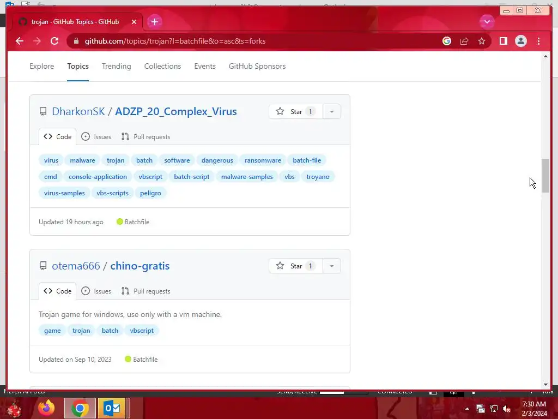Select the Topics nav tab
Viewport: 558px width, 419px height.
(x=78, y=66)
